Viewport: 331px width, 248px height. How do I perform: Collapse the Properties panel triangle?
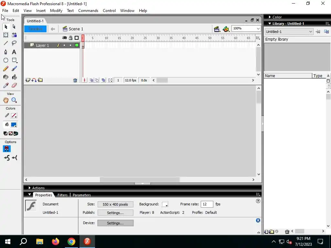point(29,195)
